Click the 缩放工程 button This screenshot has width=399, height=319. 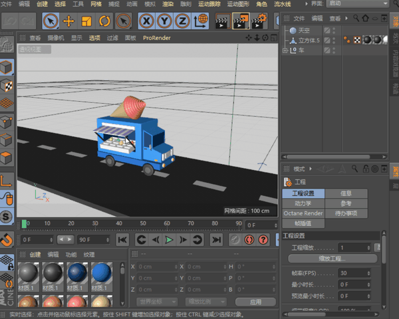(x=334, y=259)
